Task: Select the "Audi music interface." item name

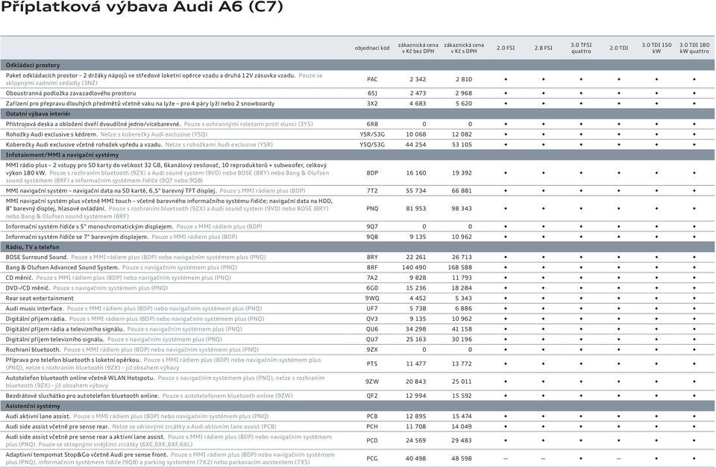Action: [x=35, y=308]
